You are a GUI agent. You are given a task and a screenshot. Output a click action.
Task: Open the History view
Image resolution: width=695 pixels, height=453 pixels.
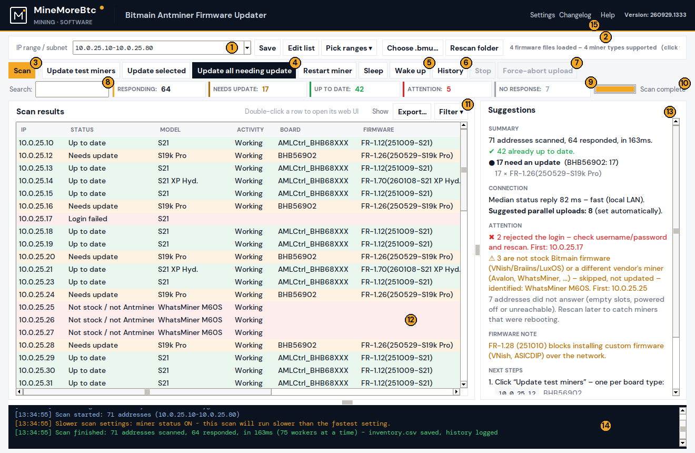click(x=450, y=71)
